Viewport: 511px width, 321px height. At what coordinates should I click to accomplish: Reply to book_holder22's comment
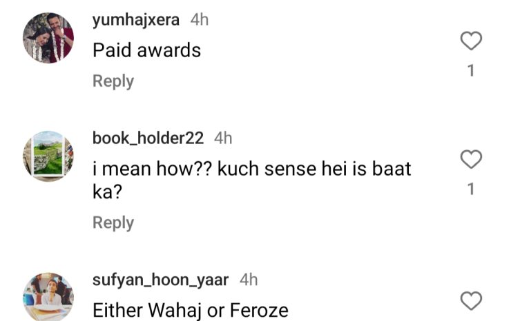tap(113, 223)
